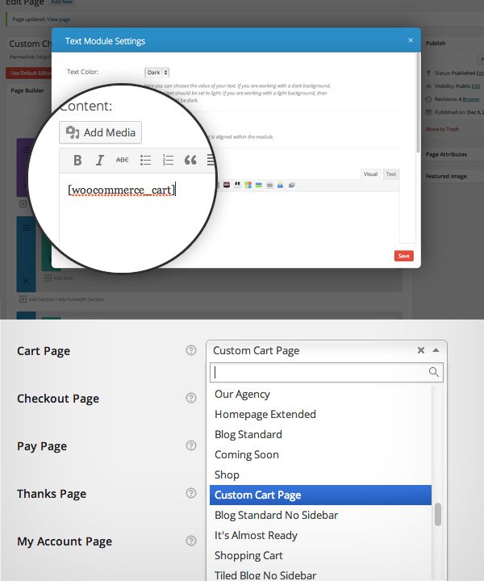Screen dimensions: 484x581
Task: Click the Use Default Editor button
Action: pos(29,73)
